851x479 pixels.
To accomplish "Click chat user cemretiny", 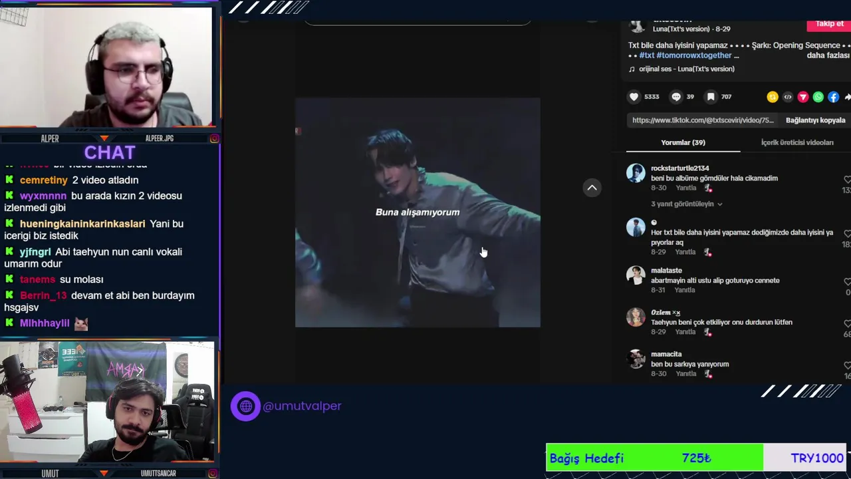I will 44,180.
